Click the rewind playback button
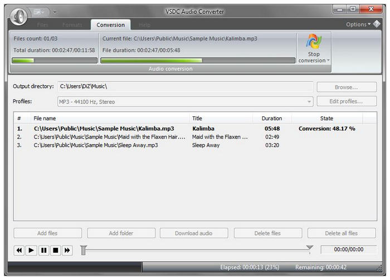This screenshot has height=280, width=390. pyautogui.click(x=19, y=250)
